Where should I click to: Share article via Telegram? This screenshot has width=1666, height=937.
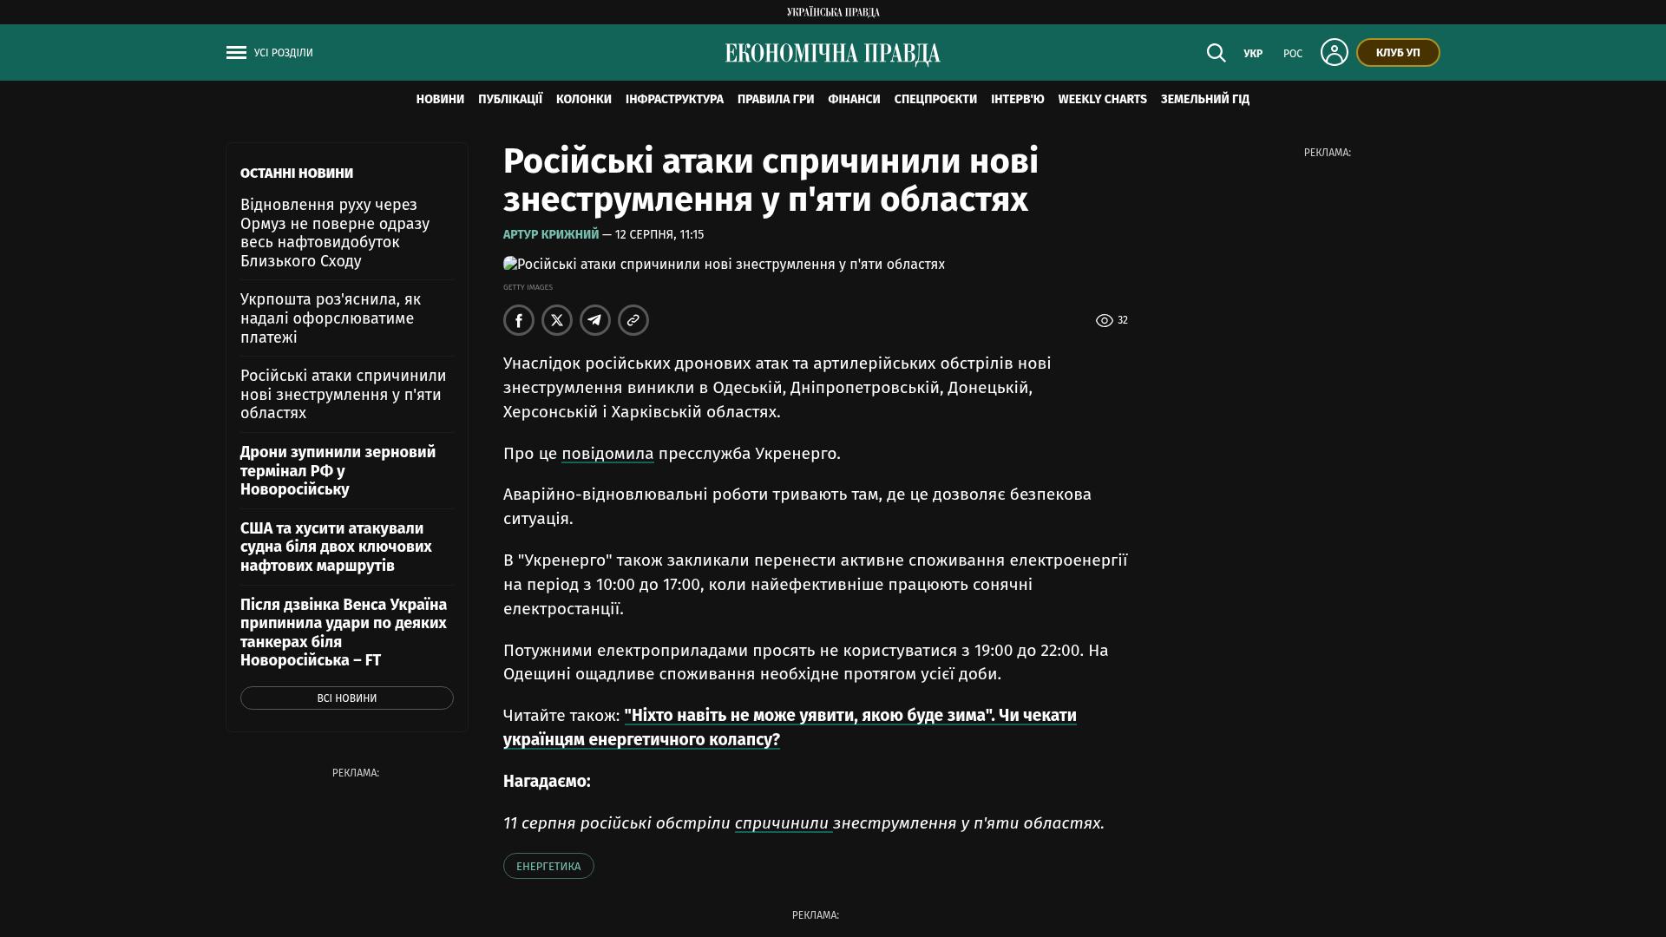(595, 320)
